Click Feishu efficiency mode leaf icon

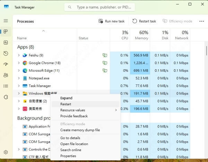105,55
